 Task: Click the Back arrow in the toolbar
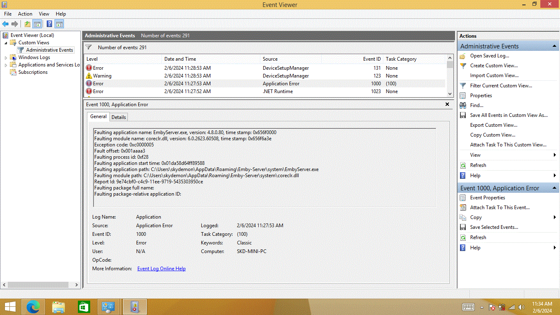[5, 24]
